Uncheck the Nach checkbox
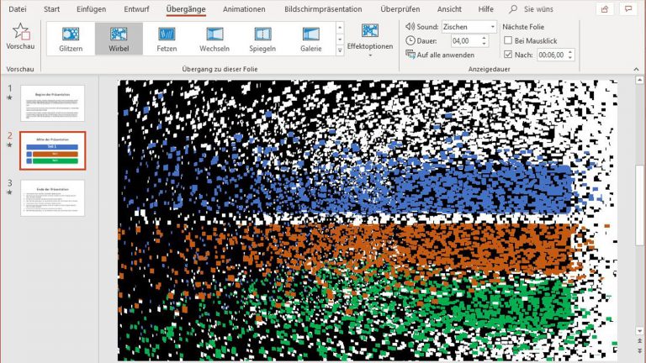This screenshot has width=646, height=363. tap(507, 55)
